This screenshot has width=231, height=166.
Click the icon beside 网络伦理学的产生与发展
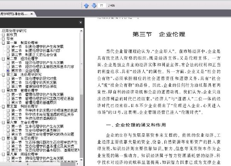tap(8, 158)
